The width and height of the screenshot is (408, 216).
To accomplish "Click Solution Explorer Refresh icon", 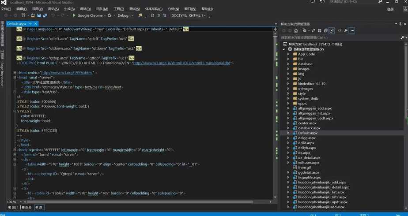I will coord(320,30).
